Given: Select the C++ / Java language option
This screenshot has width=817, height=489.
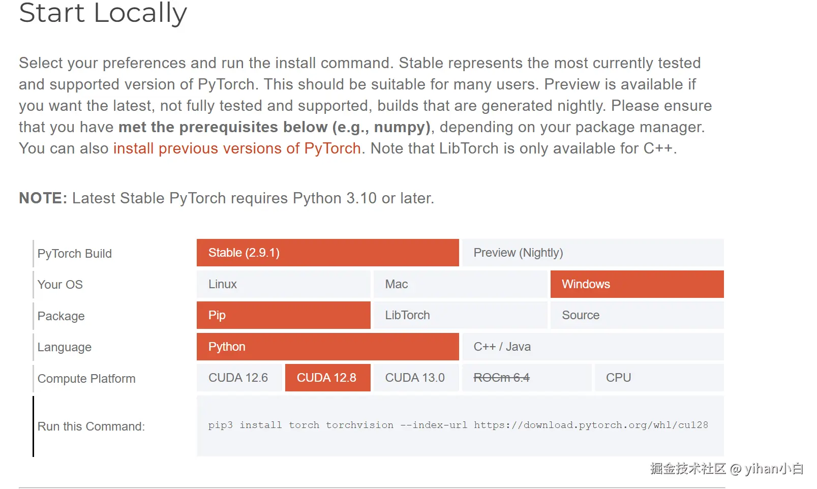Looking at the screenshot, I should (x=592, y=347).
